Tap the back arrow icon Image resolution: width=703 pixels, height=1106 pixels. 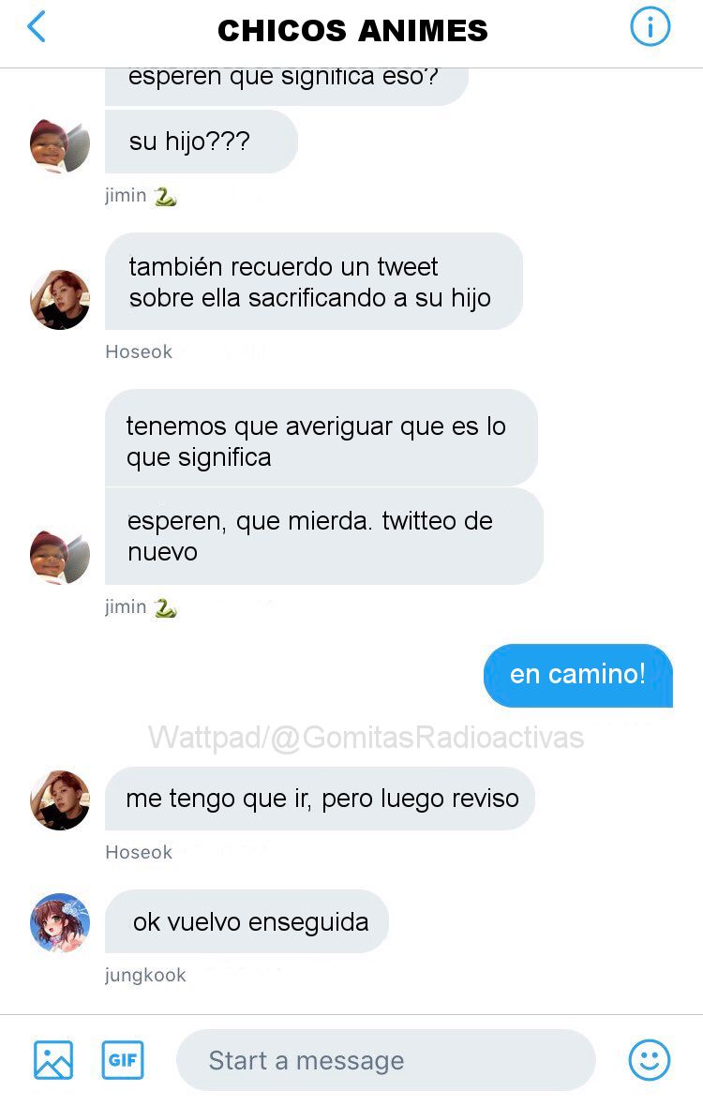point(36,27)
